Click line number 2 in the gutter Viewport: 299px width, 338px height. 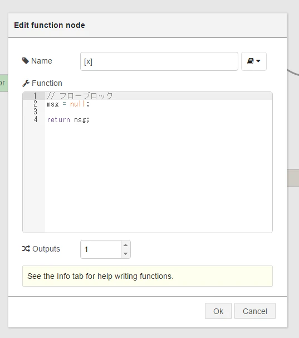click(x=35, y=104)
